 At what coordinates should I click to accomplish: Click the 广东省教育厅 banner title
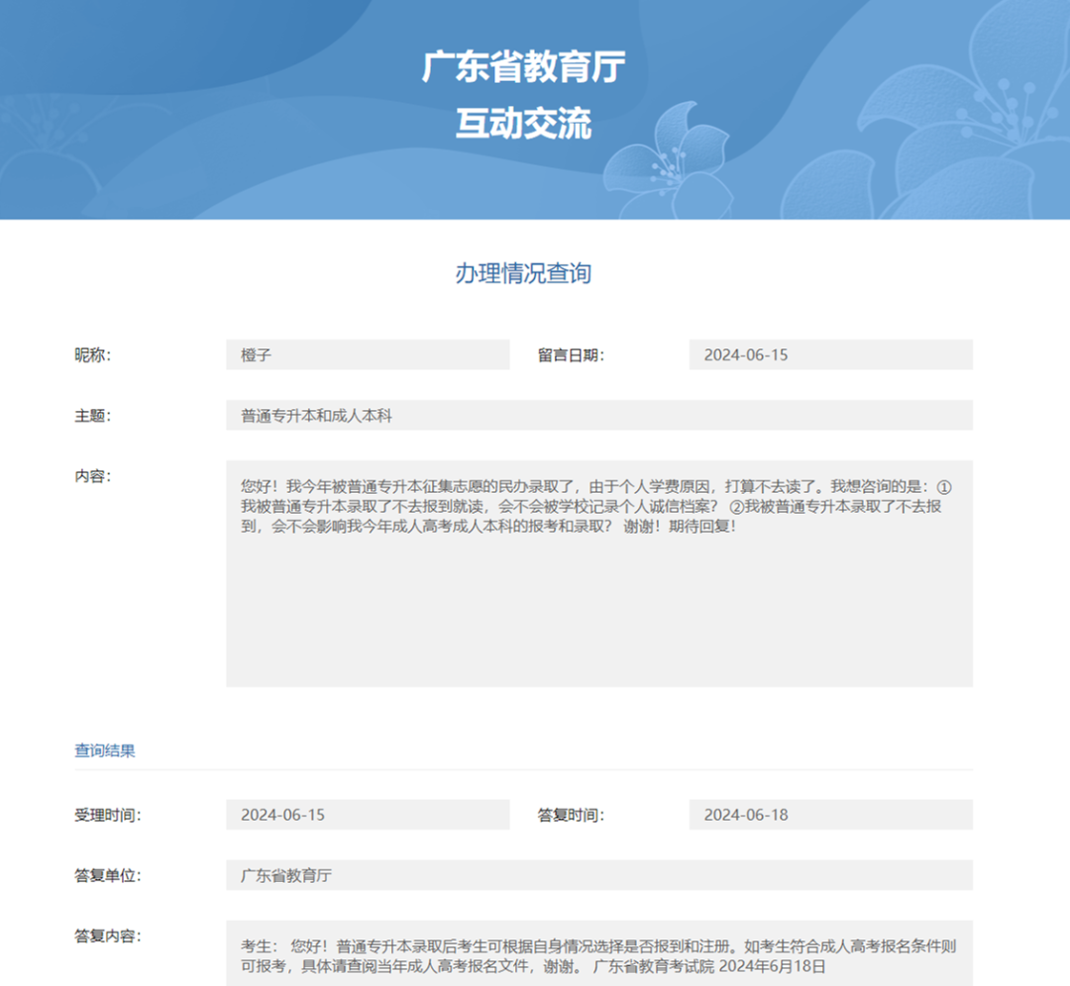(523, 67)
